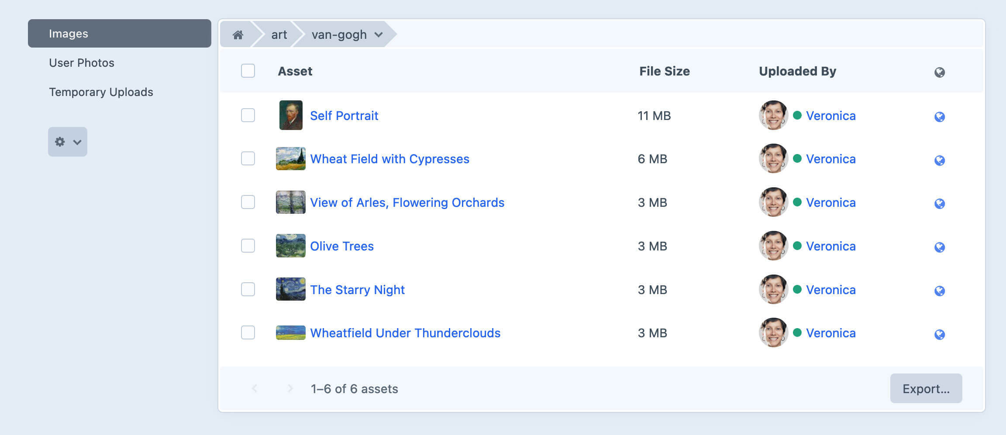Select the Self Portrait checkbox
The width and height of the screenshot is (1006, 435).
click(x=248, y=115)
